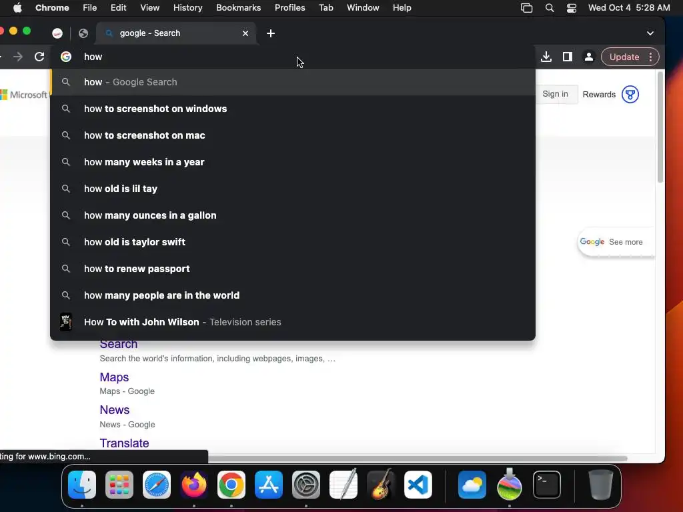The height and width of the screenshot is (512, 683).
Task: Pick 'how old is lil tay' suggestion
Action: [x=293, y=189]
